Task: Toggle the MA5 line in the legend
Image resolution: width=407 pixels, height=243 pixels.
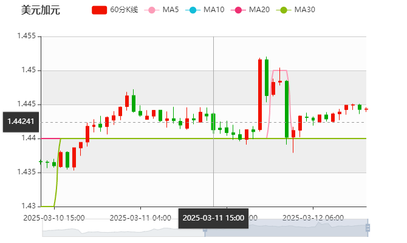Action: [x=162, y=10]
